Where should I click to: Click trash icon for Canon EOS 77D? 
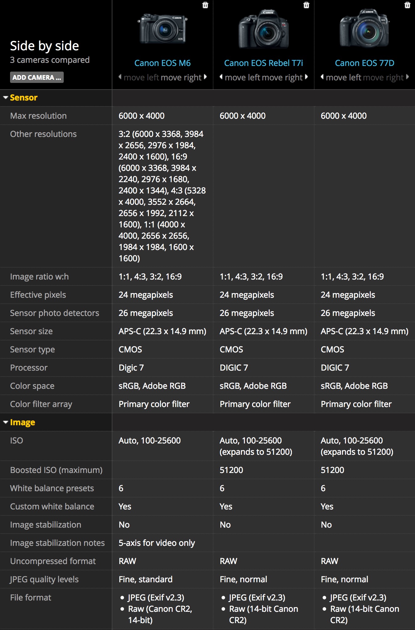coord(407,5)
